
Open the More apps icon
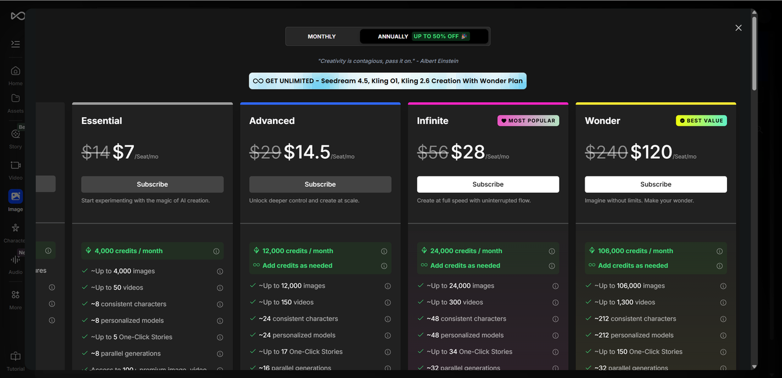[15, 295]
